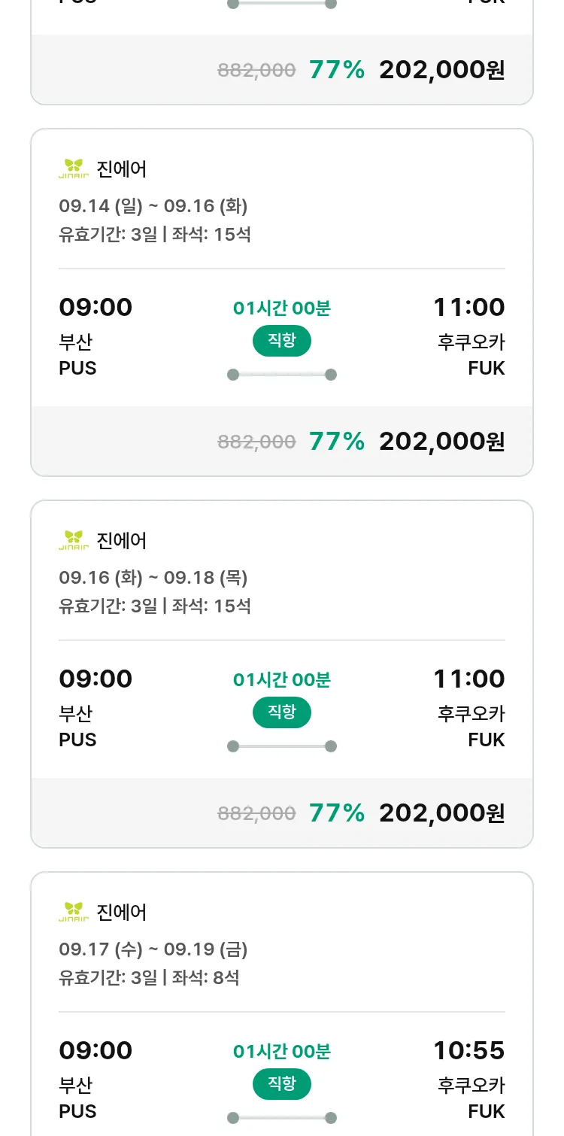Open the 09.16 (화) ~ 09.18 (목) date range
The height and width of the screenshot is (1136, 564).
tap(153, 577)
